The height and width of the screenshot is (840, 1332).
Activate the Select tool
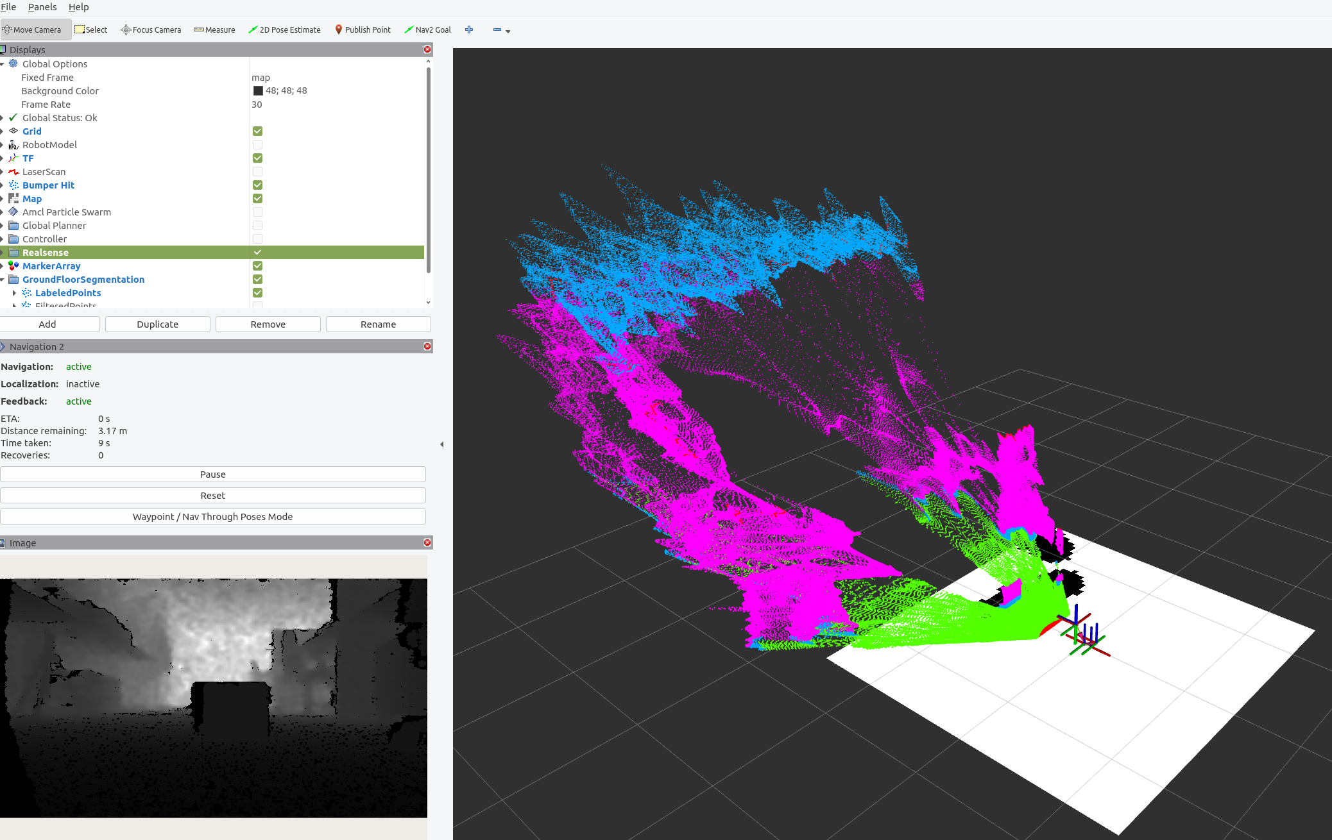tap(91, 29)
